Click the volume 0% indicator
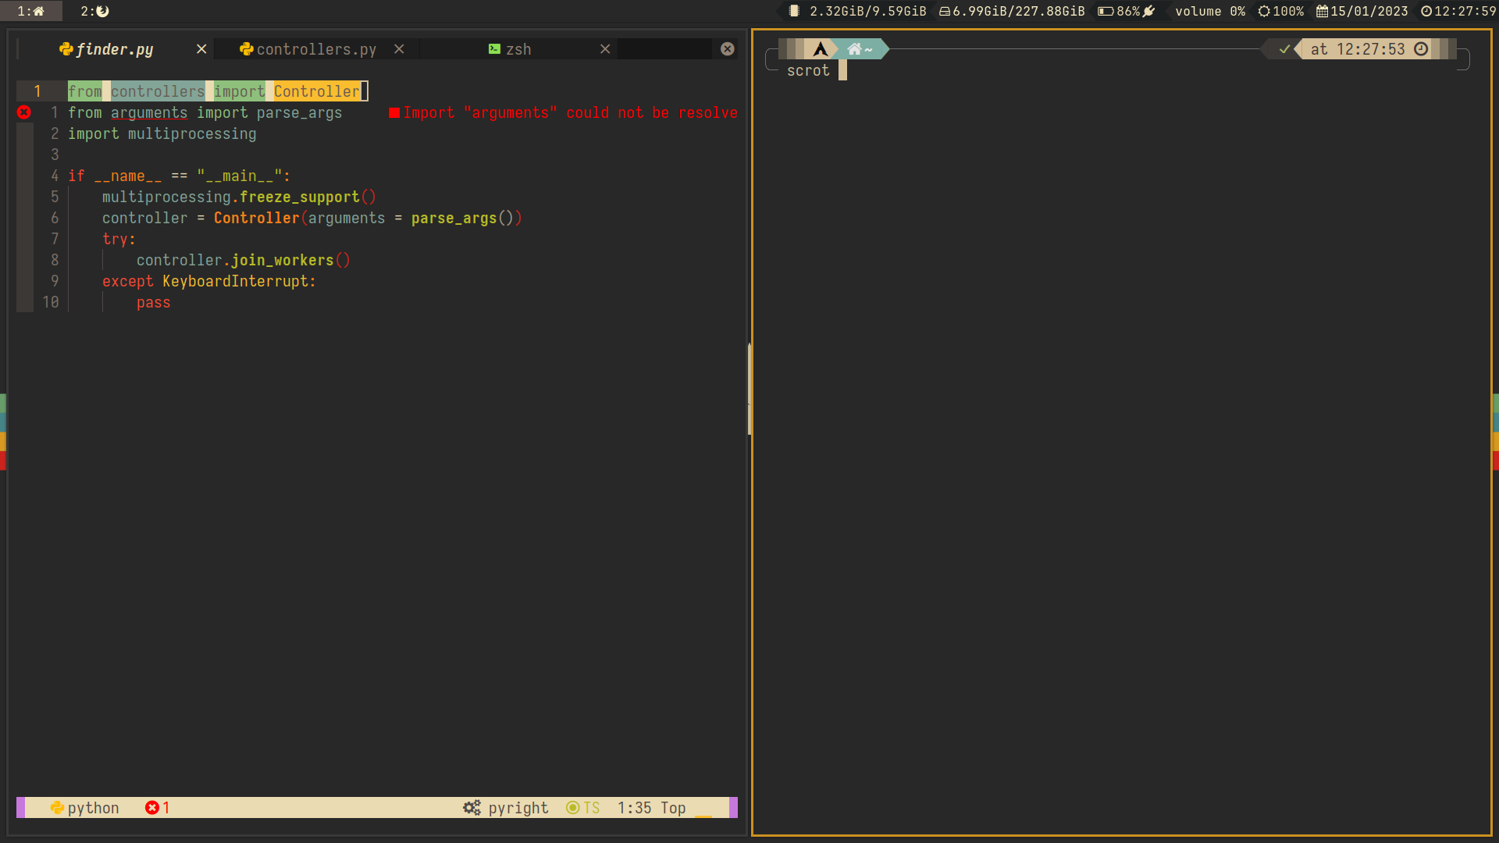 click(1209, 11)
